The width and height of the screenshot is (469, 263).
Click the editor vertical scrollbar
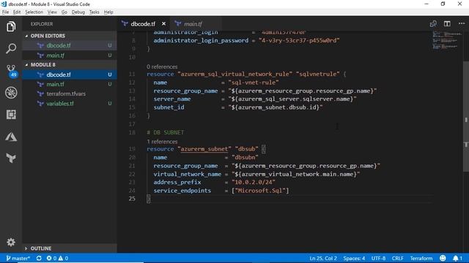(466, 116)
